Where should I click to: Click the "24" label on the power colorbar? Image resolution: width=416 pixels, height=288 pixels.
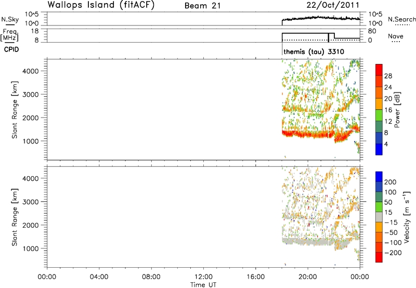[388, 87]
